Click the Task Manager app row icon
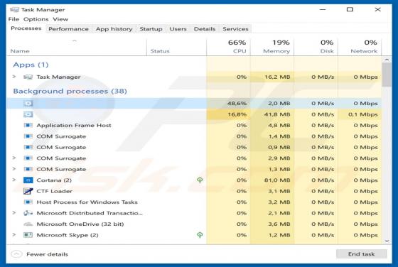Image resolution: width=398 pixels, height=267 pixels. tap(28, 77)
